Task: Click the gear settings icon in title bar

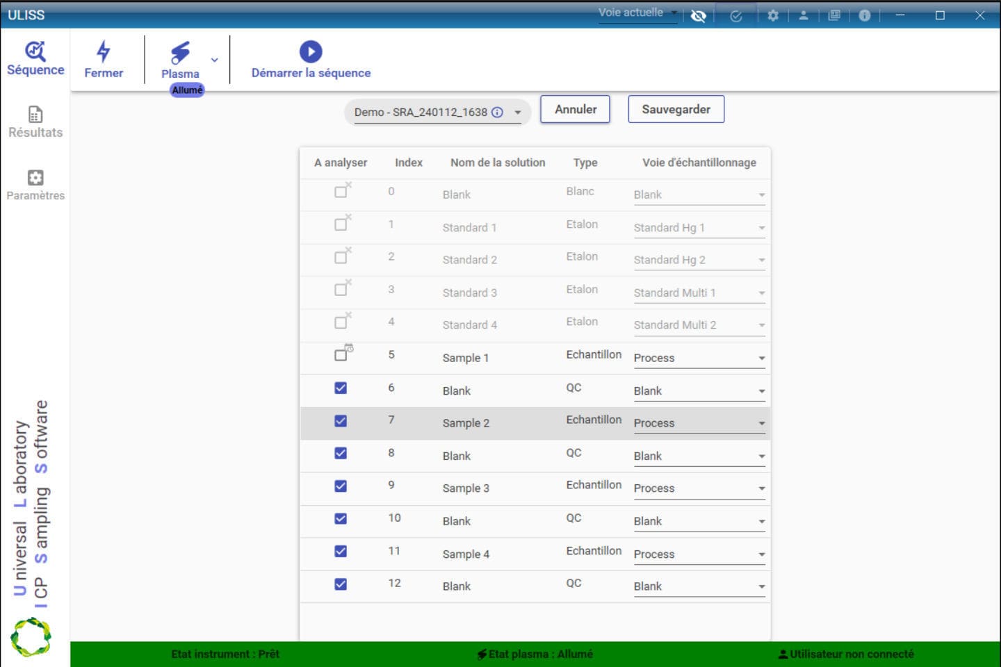Action: coord(772,15)
